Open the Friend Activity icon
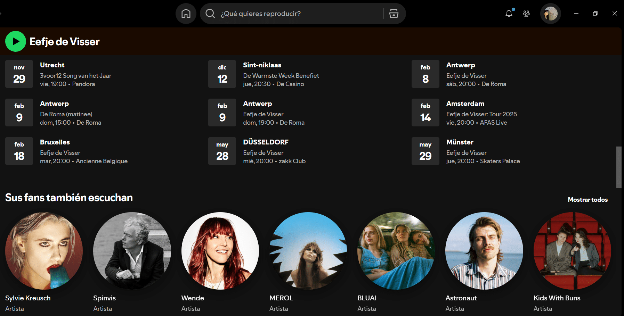This screenshot has width=624, height=316. point(526,14)
